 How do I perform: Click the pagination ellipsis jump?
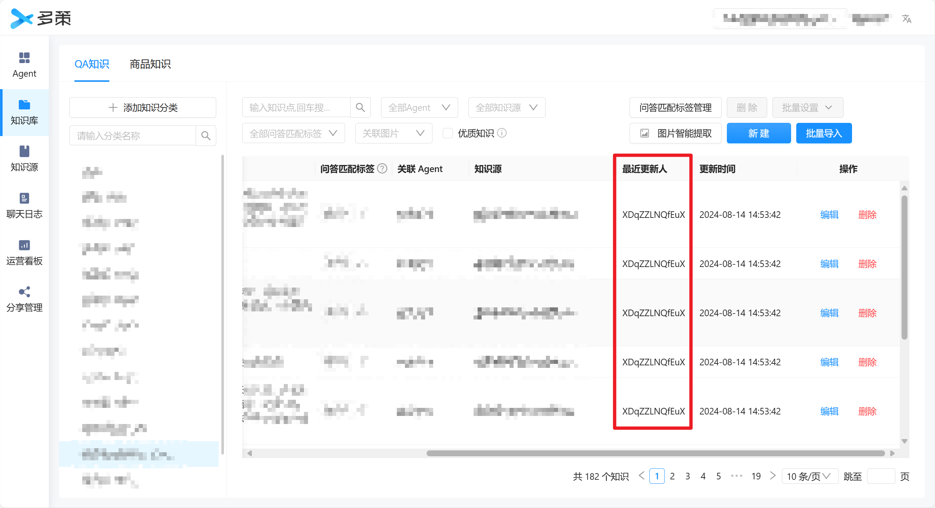pyautogui.click(x=736, y=476)
